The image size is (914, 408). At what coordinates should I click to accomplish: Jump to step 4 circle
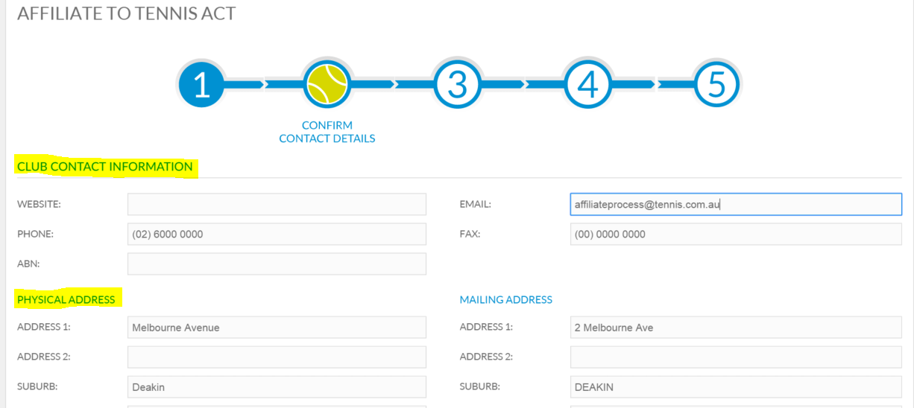click(x=587, y=85)
